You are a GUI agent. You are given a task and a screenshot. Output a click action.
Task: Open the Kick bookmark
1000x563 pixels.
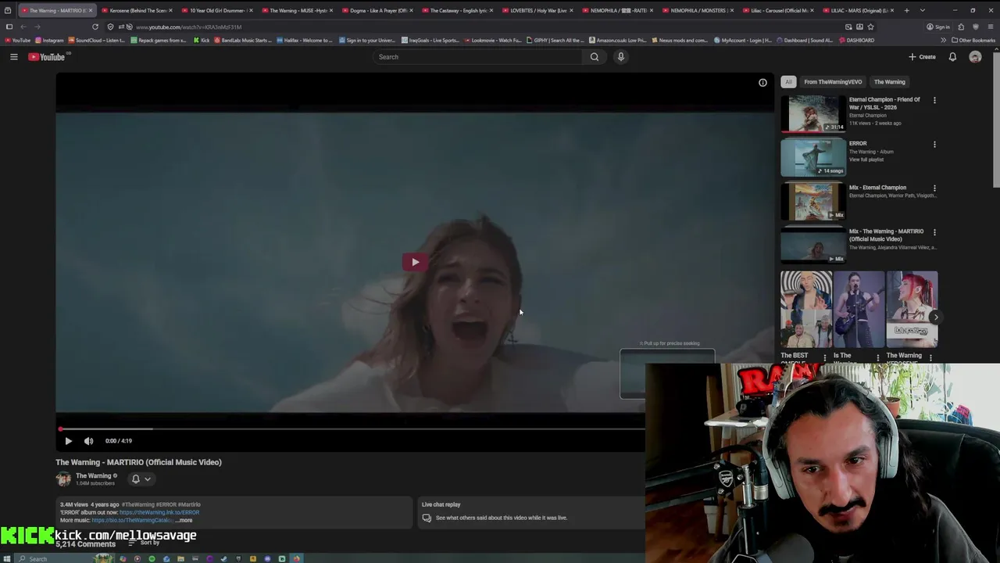pyautogui.click(x=202, y=40)
